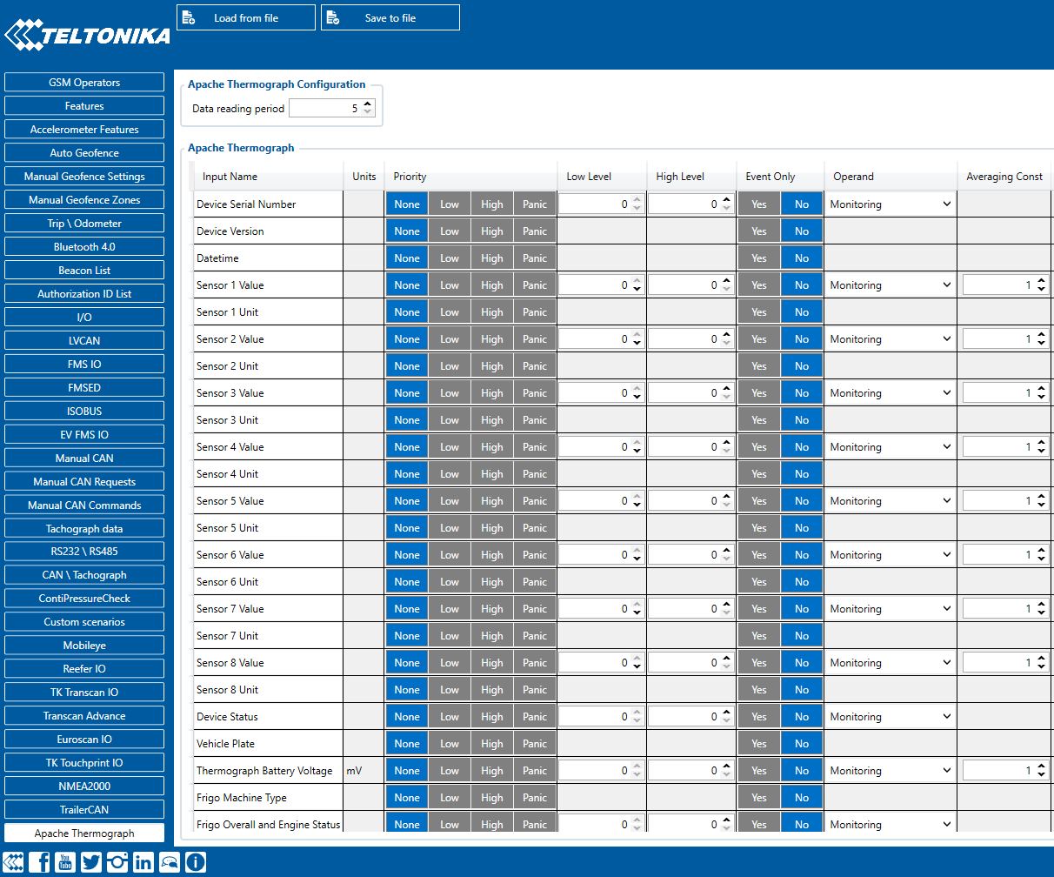Click Save to file button
Image resolution: width=1054 pixels, height=877 pixels.
pyautogui.click(x=390, y=18)
